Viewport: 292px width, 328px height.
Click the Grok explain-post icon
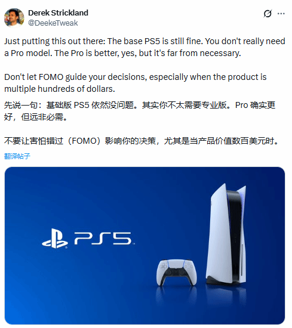tap(268, 14)
